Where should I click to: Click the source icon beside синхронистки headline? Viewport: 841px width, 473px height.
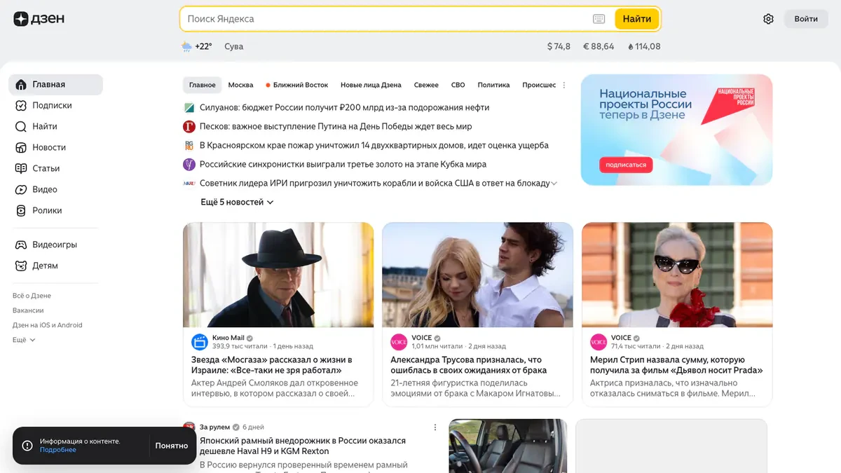[x=189, y=165]
